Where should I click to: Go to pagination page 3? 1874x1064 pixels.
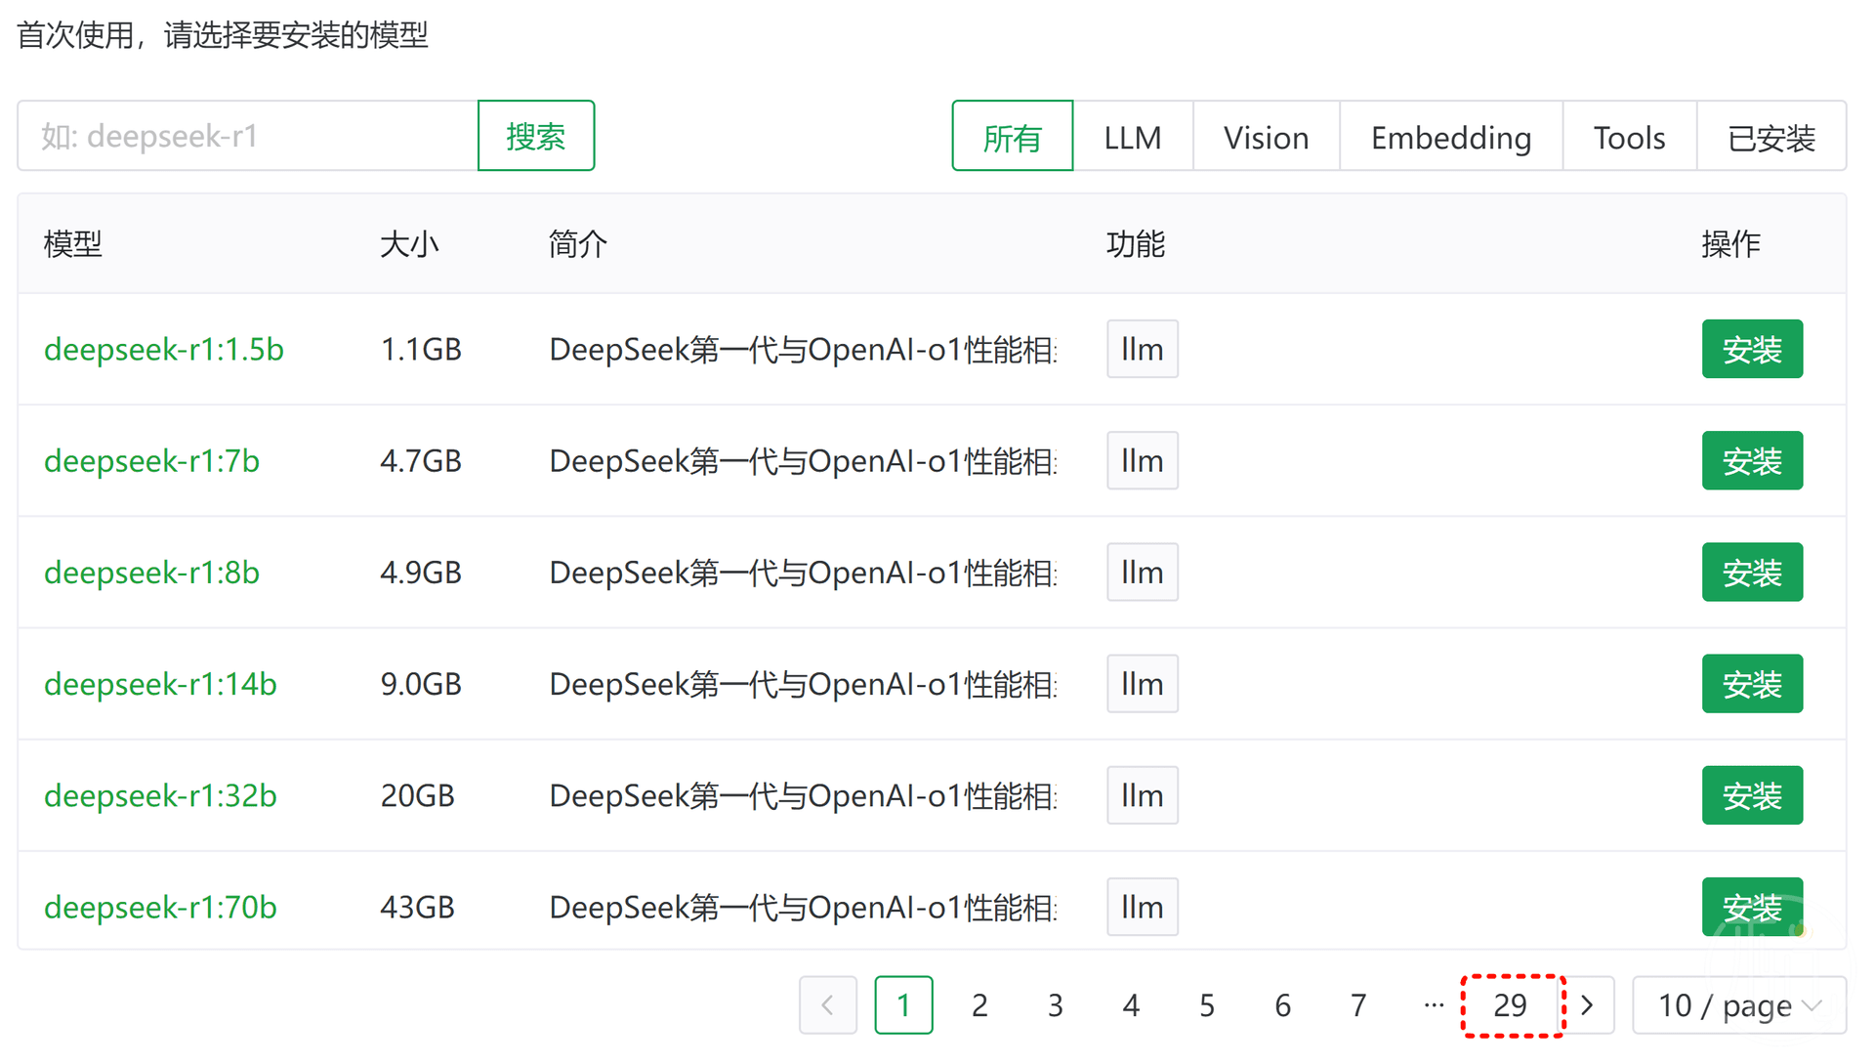coord(1056,1004)
